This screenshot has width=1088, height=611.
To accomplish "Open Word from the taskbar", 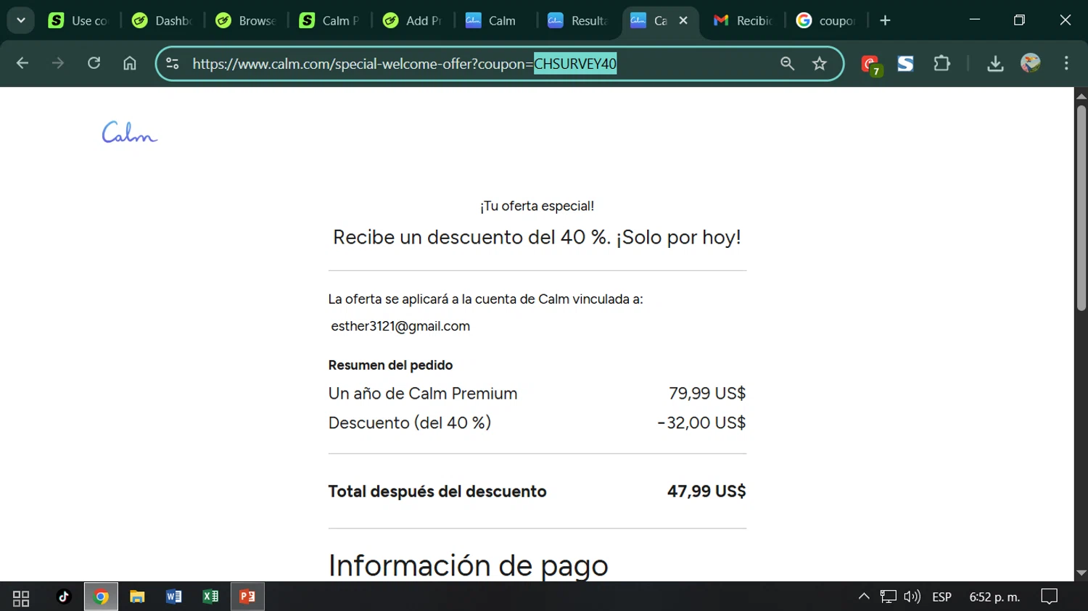I will tap(174, 597).
